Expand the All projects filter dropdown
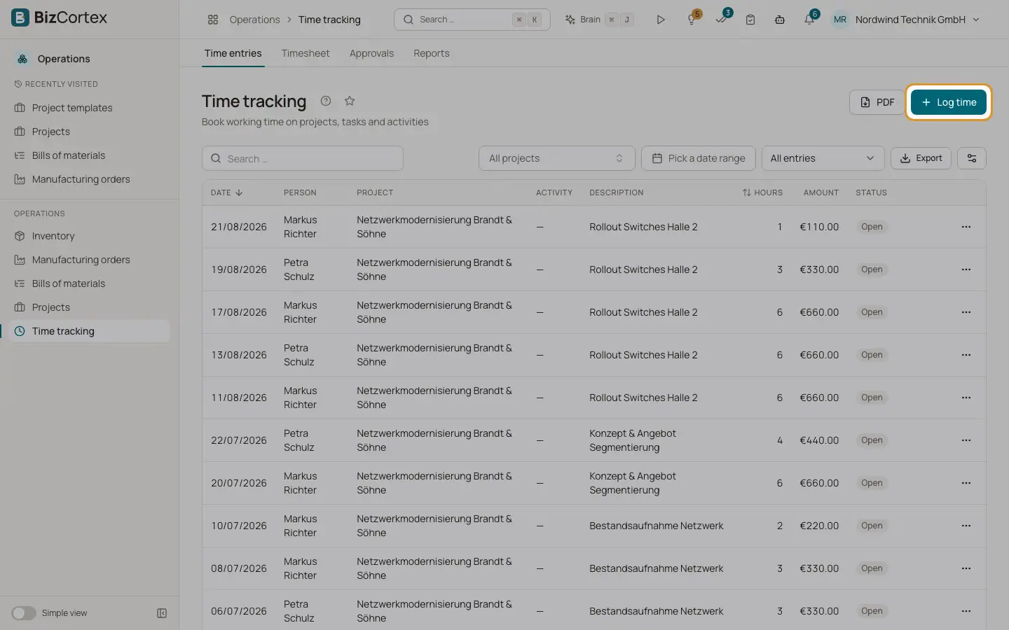Screen dimensions: 1009x630 pos(556,158)
